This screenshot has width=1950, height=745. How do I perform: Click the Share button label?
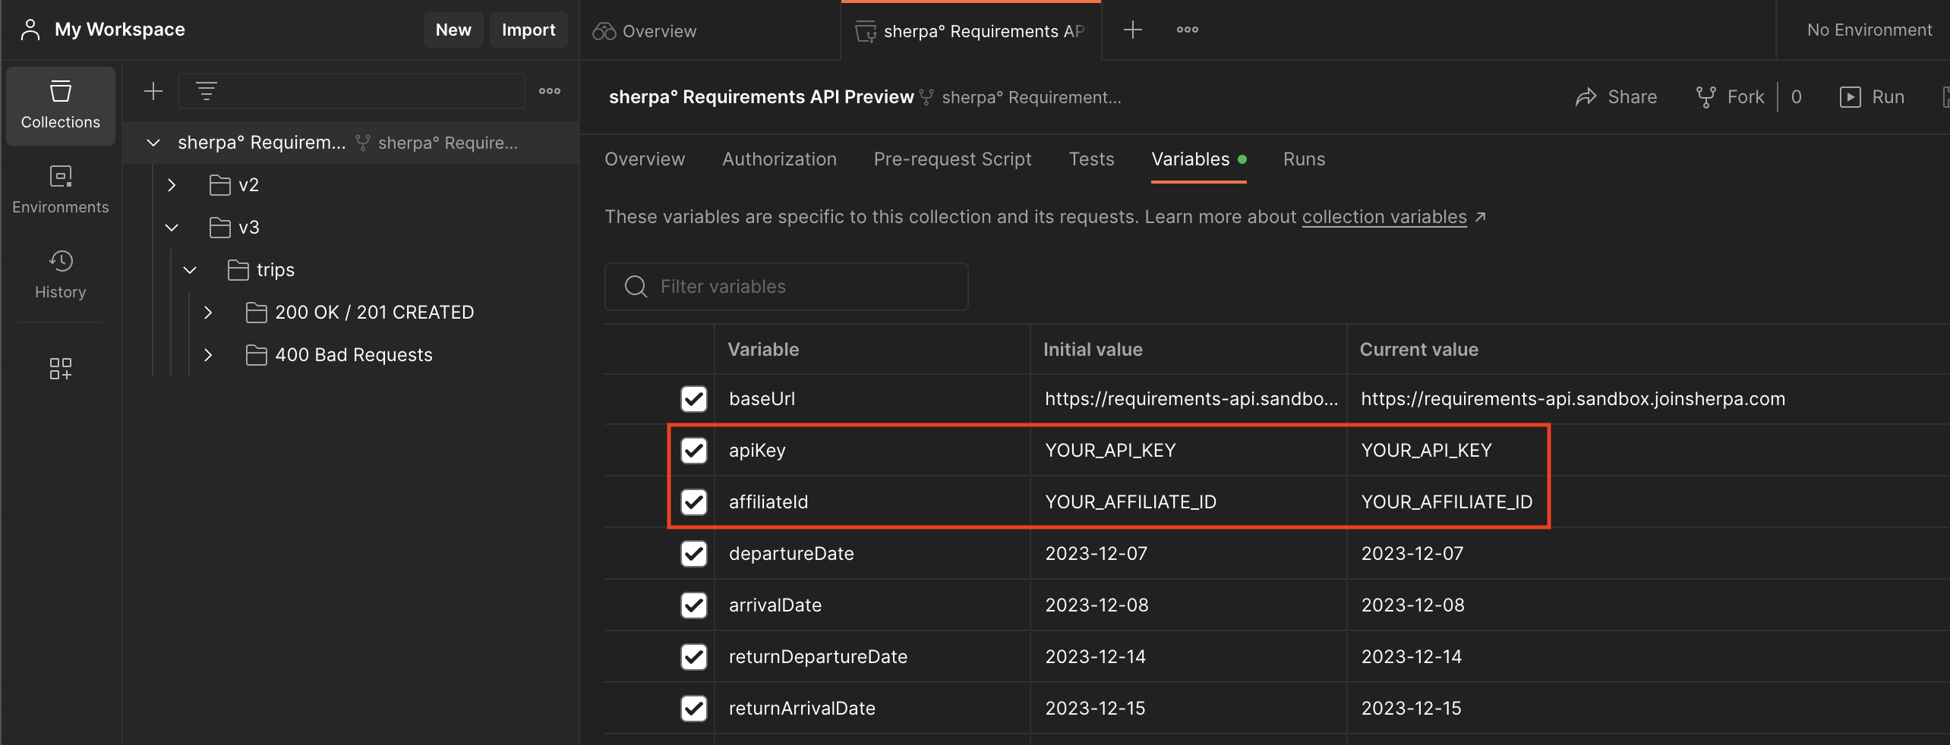(1632, 97)
